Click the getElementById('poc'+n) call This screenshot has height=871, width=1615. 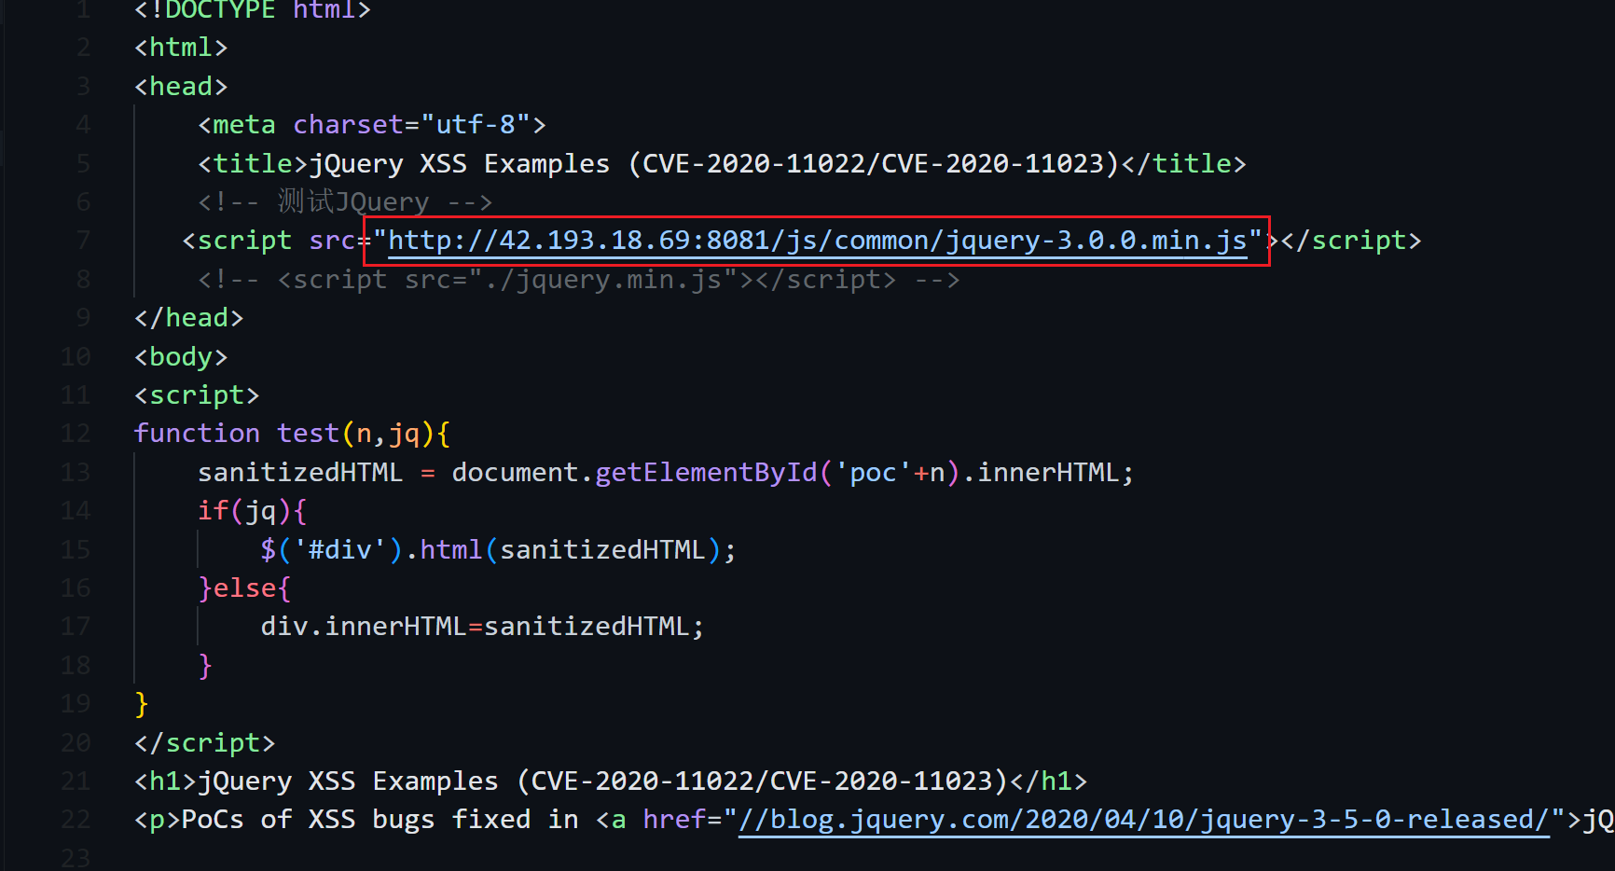(x=779, y=473)
